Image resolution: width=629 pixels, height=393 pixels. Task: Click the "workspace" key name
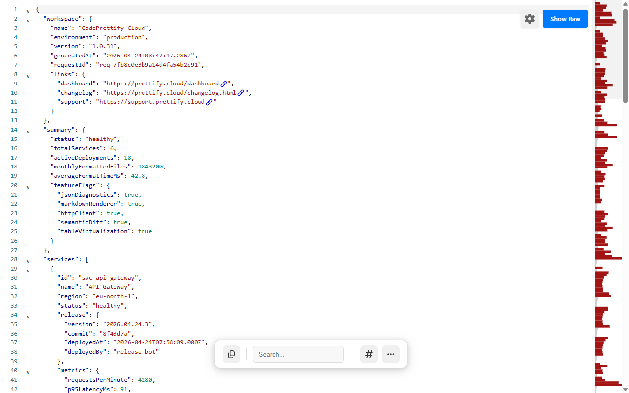pos(62,19)
